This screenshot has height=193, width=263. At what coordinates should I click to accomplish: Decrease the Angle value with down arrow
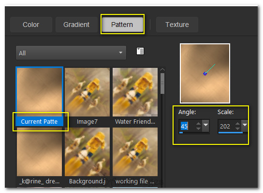coord(198,129)
